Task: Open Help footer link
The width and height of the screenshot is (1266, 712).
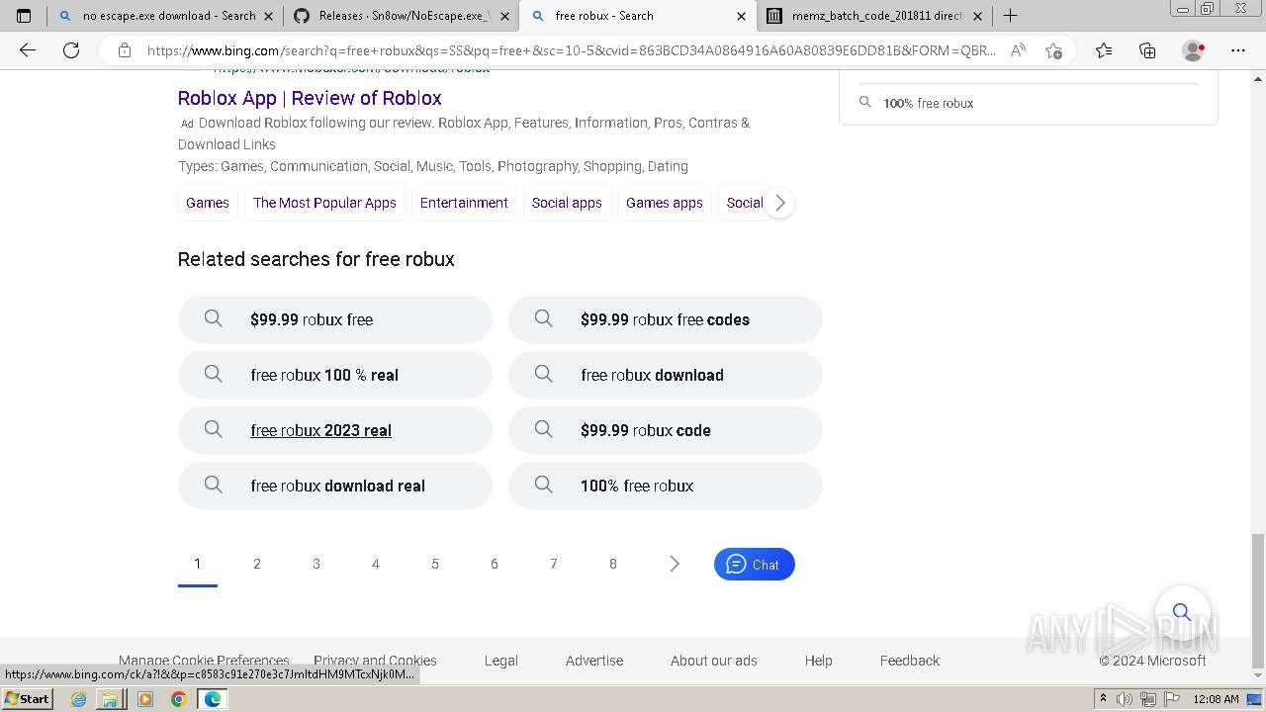Action: pos(819,661)
